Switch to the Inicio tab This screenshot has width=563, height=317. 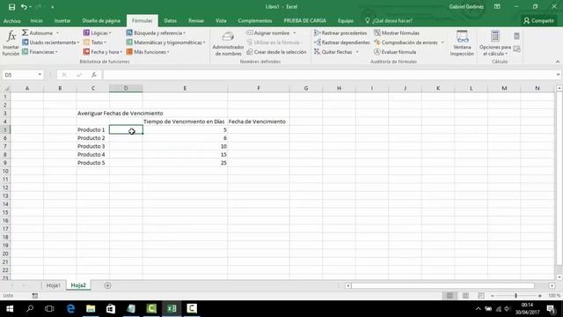(37, 21)
